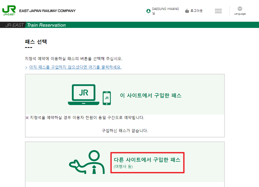Click the user account profile icon
Image resolution: width=259 pixels, height=187 pixels.
(148, 11)
